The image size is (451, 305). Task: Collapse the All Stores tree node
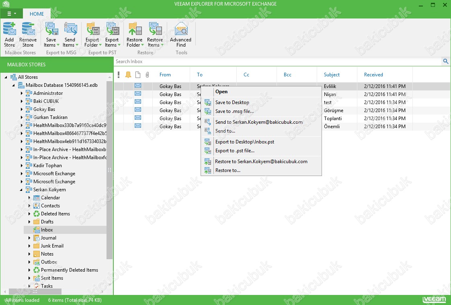(6, 77)
